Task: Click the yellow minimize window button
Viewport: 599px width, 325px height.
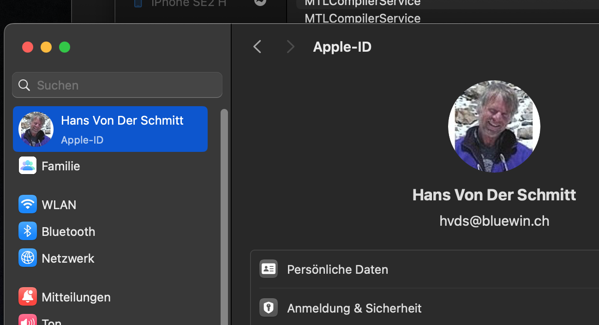Action: (46, 47)
